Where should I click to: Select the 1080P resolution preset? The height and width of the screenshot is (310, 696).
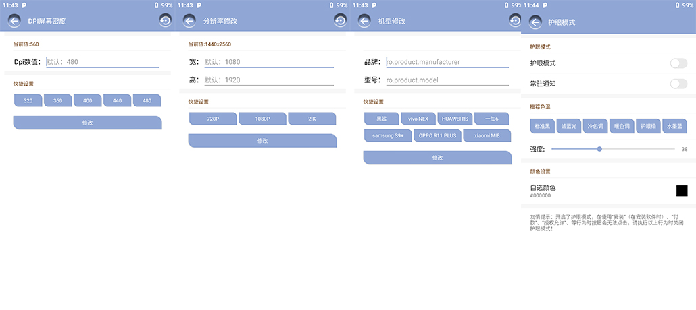[x=262, y=119]
